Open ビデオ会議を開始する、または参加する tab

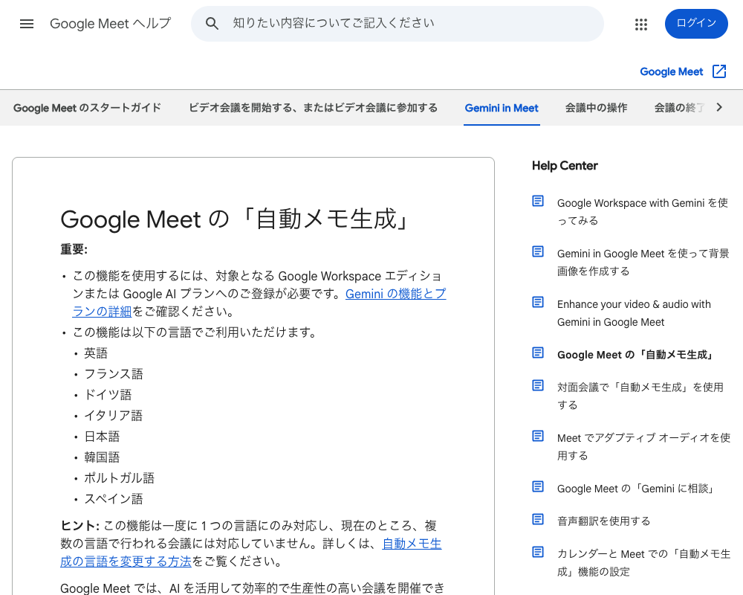[x=314, y=108]
